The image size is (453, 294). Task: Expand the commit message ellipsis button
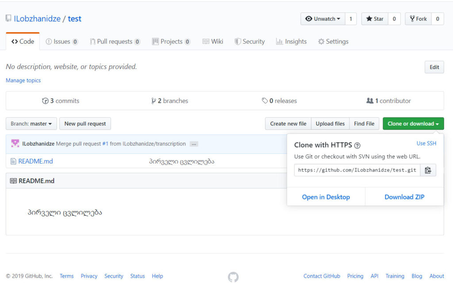194,144
